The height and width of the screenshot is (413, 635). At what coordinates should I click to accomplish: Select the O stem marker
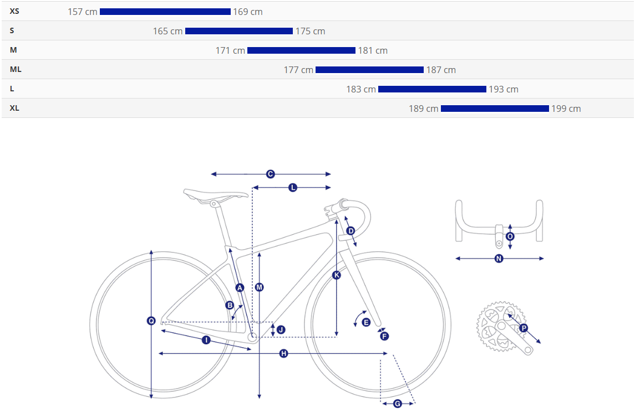point(510,236)
